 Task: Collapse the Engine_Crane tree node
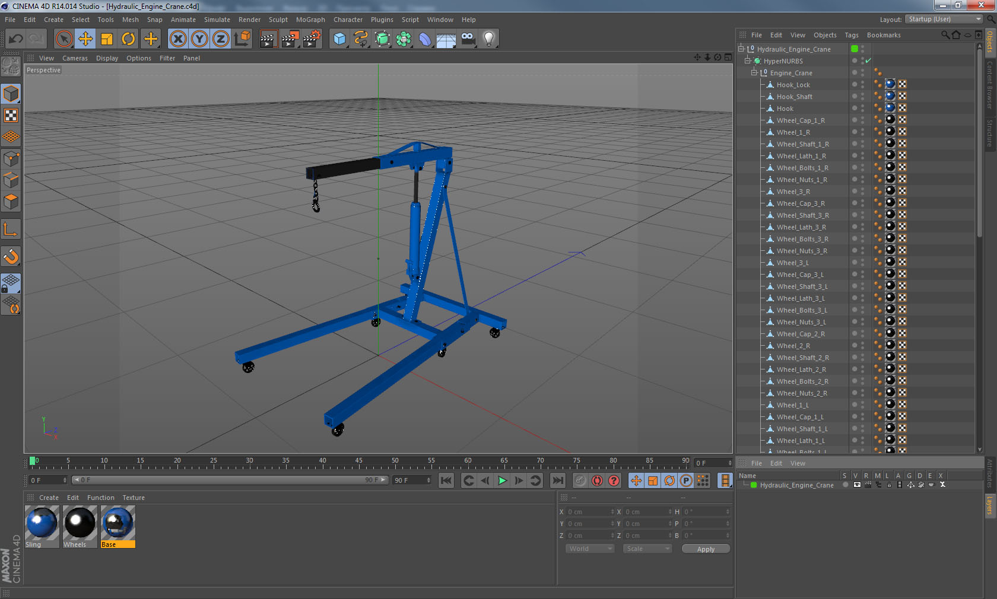point(754,72)
